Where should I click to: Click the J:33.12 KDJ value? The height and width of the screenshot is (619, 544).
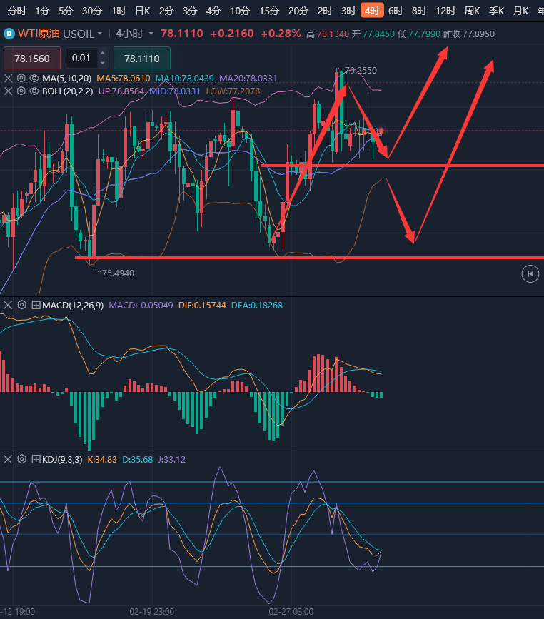[x=172, y=460]
